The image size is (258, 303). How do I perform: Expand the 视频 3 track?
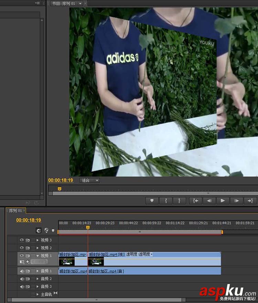[x=37, y=240]
